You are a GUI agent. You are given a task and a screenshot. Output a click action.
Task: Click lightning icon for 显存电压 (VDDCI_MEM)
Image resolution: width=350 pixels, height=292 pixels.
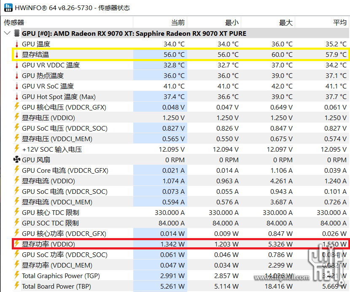coord(16,138)
